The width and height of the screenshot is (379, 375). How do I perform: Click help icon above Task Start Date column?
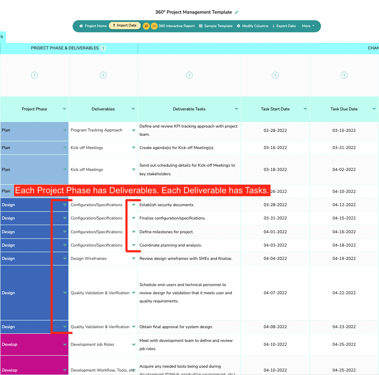click(x=275, y=75)
